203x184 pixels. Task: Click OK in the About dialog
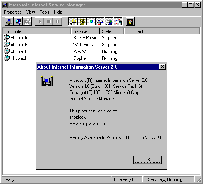point(147,160)
